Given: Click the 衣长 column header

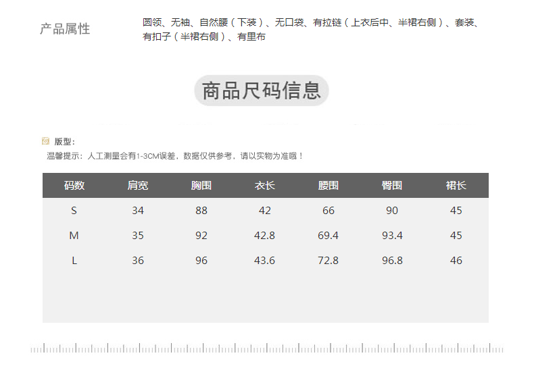Looking at the screenshot, I should [x=264, y=186].
